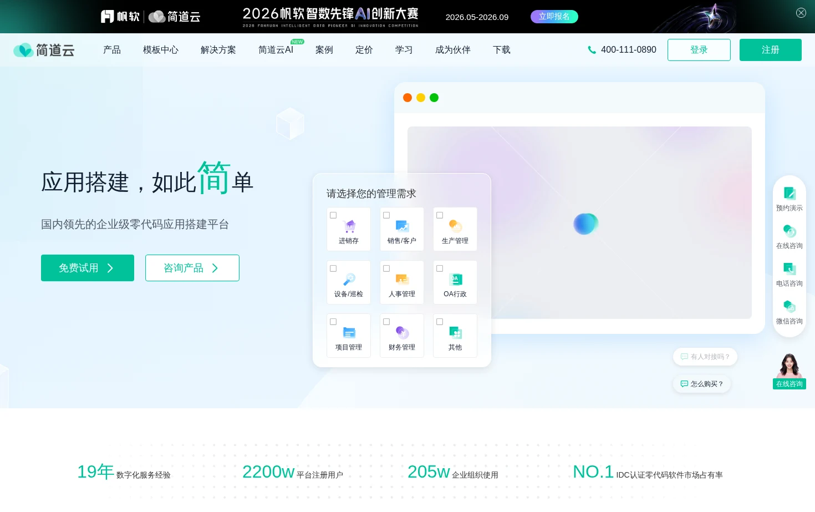
Task: Click the 205w 企业组织使用 stat
Action: (453, 472)
